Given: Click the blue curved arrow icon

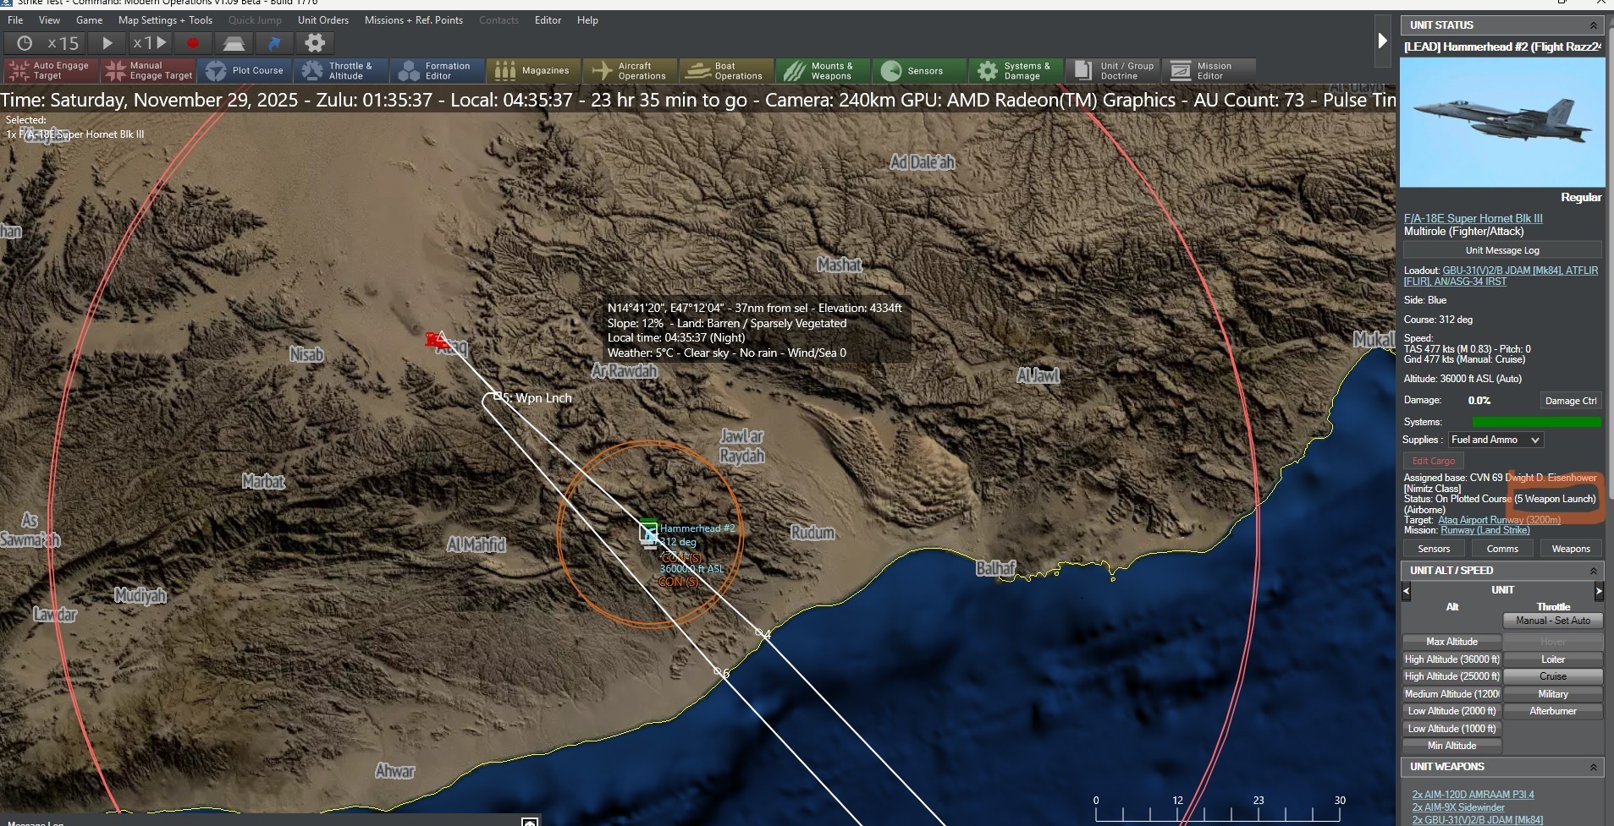Looking at the screenshot, I should [274, 43].
